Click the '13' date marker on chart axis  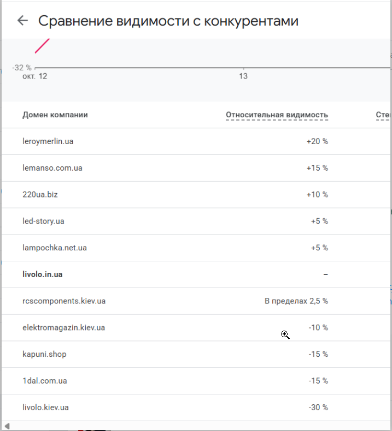click(243, 76)
